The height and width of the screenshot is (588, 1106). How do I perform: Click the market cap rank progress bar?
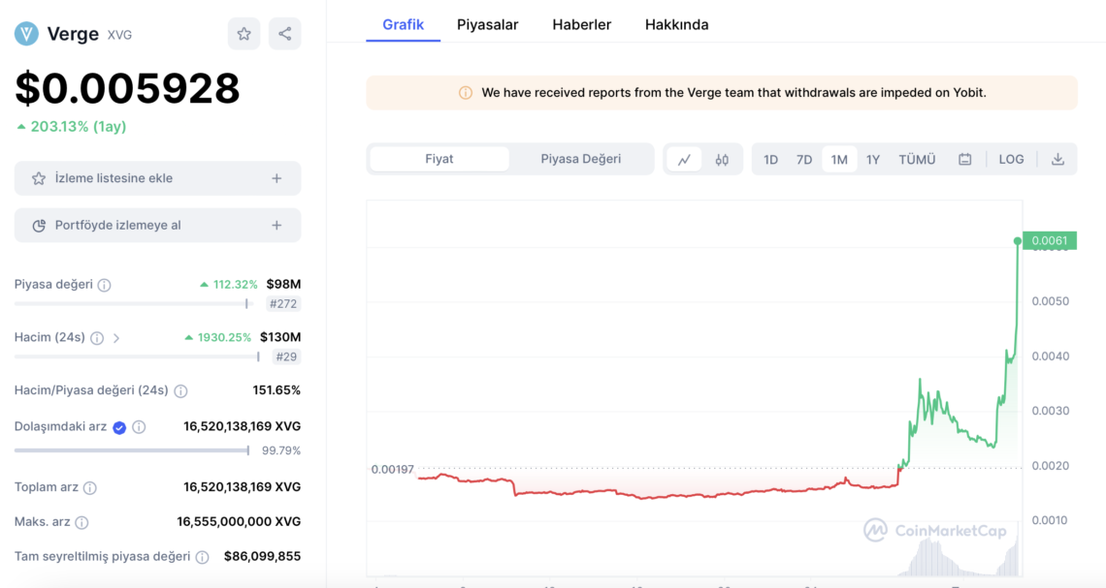click(132, 304)
